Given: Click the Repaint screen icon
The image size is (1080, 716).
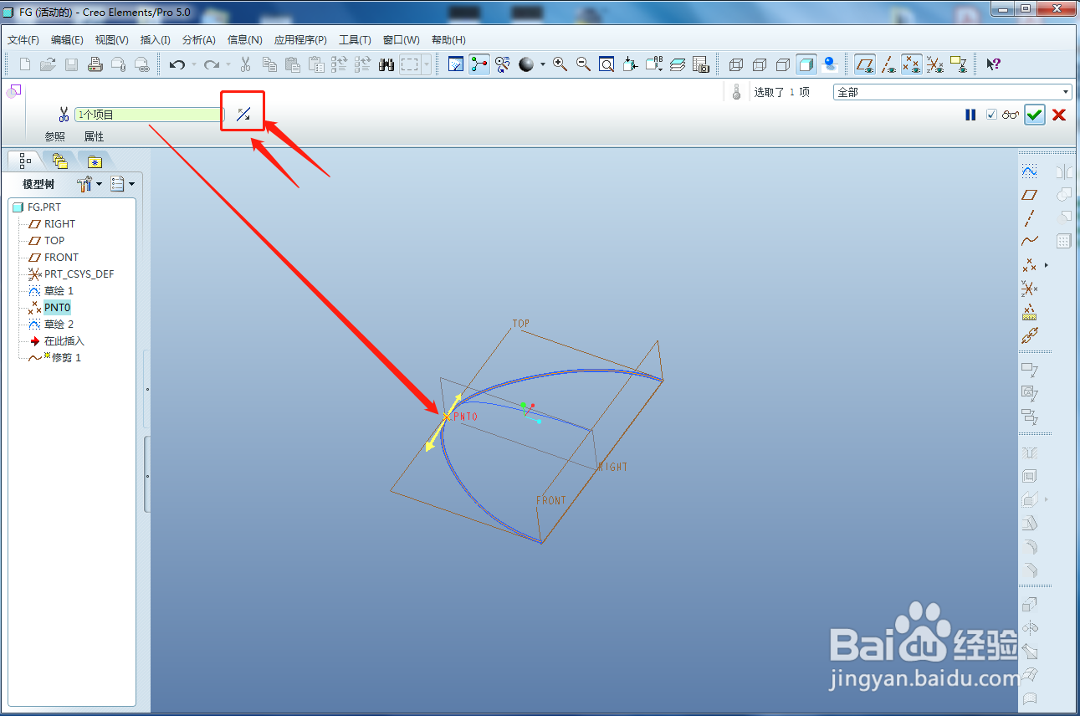Looking at the screenshot, I should point(456,64).
